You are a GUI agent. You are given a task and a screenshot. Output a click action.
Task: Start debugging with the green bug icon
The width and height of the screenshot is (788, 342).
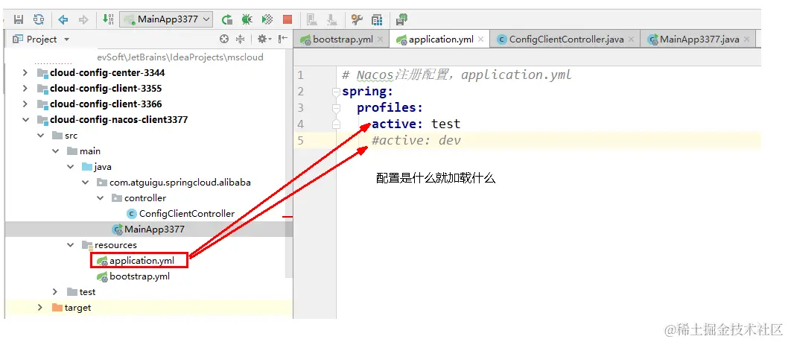click(247, 19)
